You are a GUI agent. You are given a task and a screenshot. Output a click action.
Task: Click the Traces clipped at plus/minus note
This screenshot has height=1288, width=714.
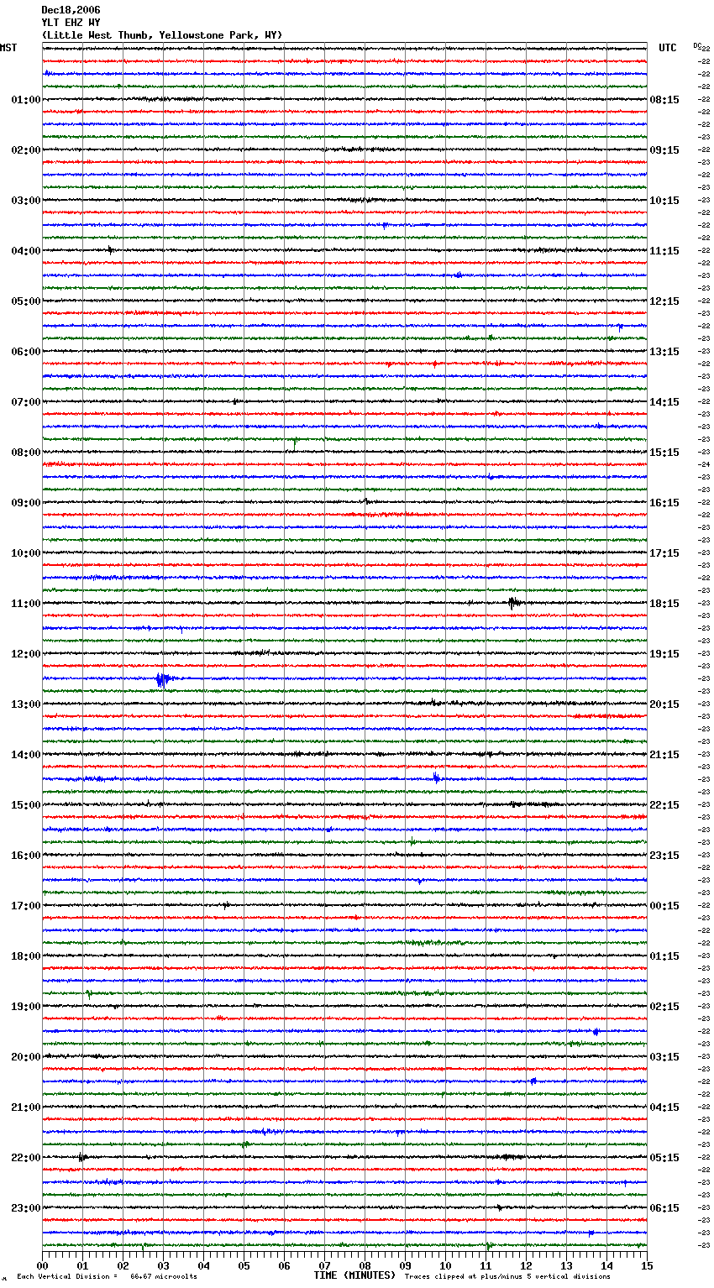click(507, 1276)
